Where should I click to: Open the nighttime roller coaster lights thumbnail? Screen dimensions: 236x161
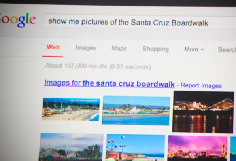point(203,112)
